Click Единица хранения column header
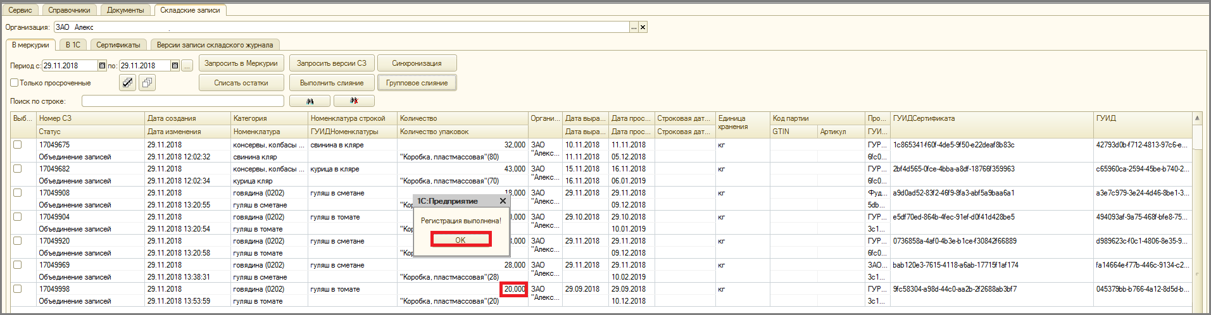 pyautogui.click(x=743, y=125)
